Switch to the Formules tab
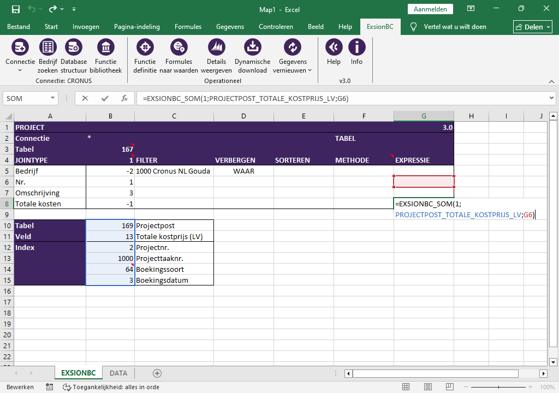The image size is (559, 393). pyautogui.click(x=188, y=27)
